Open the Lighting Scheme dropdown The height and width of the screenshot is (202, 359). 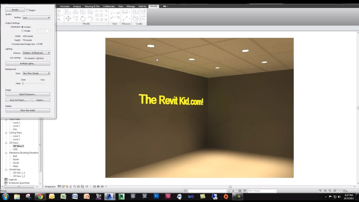click(x=36, y=53)
